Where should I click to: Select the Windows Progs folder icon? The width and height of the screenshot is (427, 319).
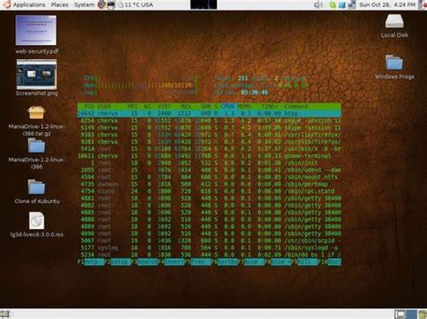394,62
